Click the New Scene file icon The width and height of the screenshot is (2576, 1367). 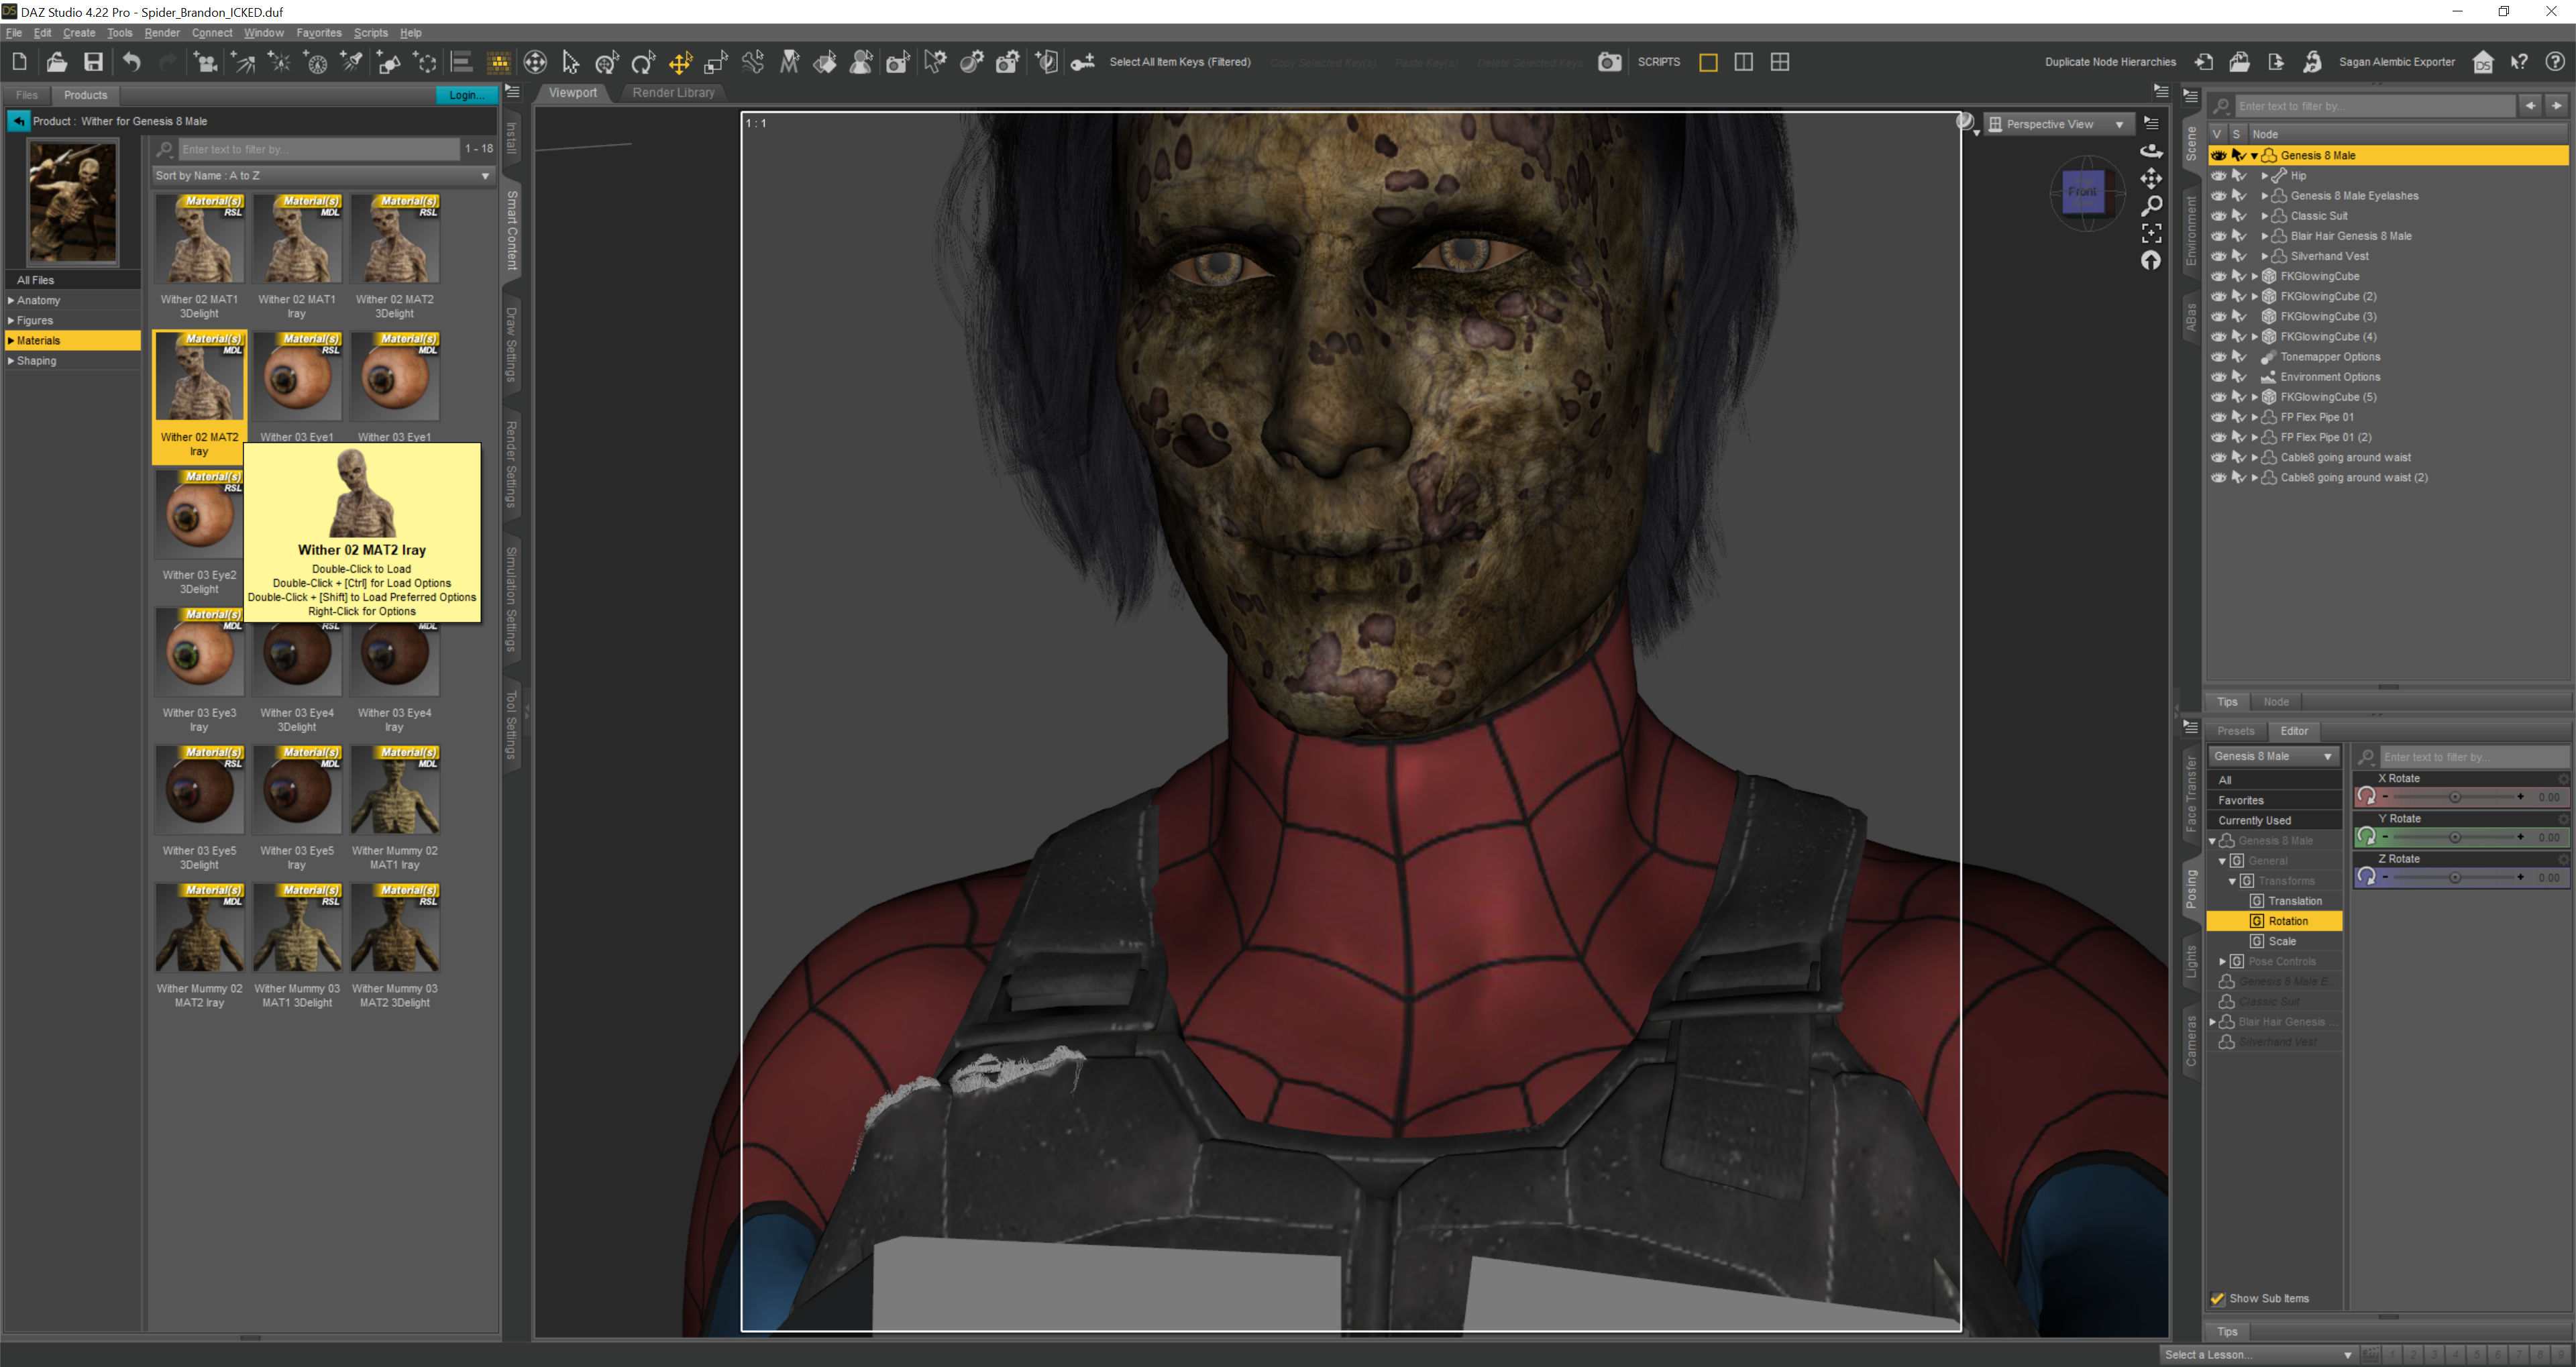click(20, 62)
